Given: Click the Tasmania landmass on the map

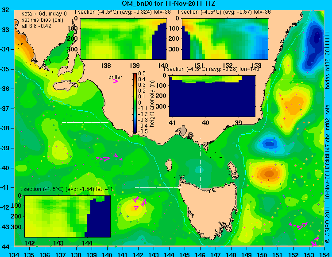Looking at the screenshot, I should (210, 210).
